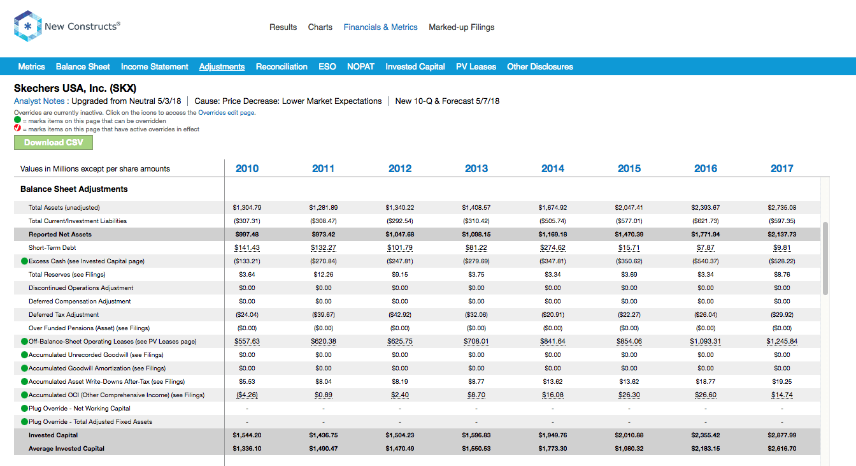Click 2017 Invested Capital value $2,877.99
856x466 pixels.
click(782, 435)
